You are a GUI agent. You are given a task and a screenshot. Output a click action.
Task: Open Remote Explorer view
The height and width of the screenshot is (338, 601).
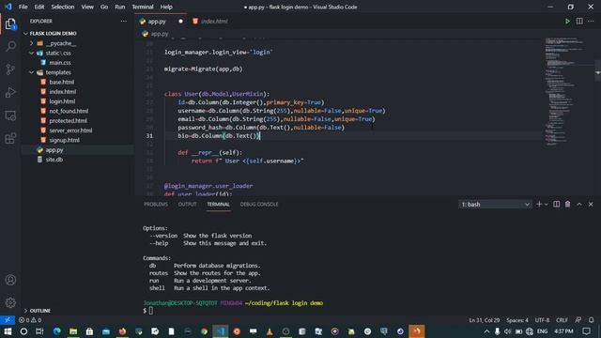coord(10,115)
